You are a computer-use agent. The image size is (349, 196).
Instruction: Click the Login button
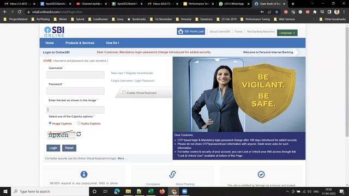tap(53, 148)
